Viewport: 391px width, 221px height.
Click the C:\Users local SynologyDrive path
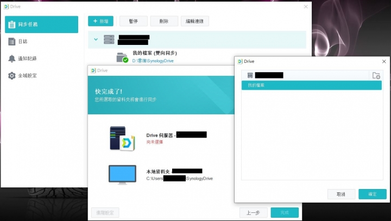pyautogui.click(x=180, y=179)
